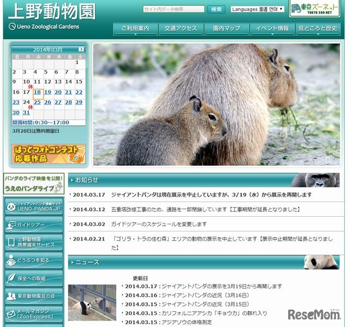Expand ご利用案内 navigation menu

(135, 29)
